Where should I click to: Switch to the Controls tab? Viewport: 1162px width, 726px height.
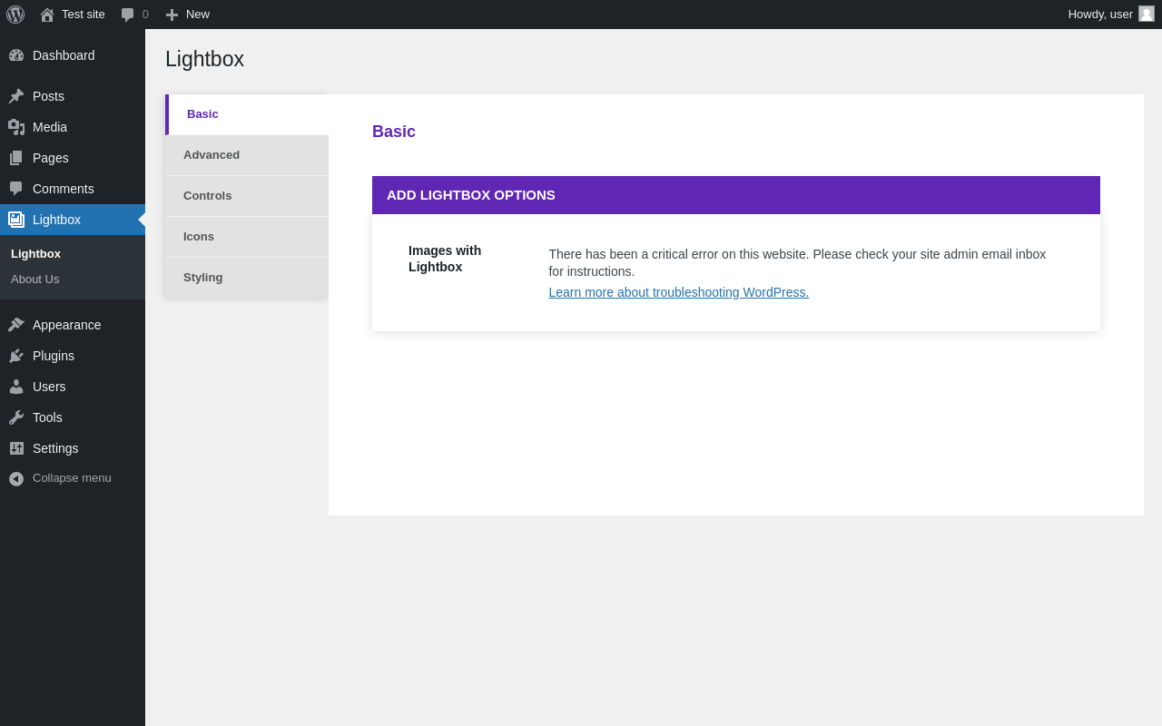pos(247,196)
